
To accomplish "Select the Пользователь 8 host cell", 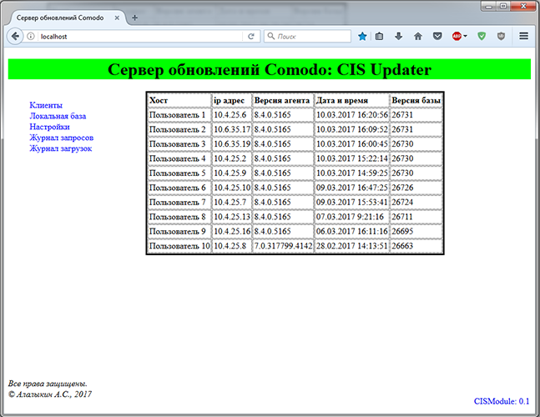I will (x=179, y=217).
